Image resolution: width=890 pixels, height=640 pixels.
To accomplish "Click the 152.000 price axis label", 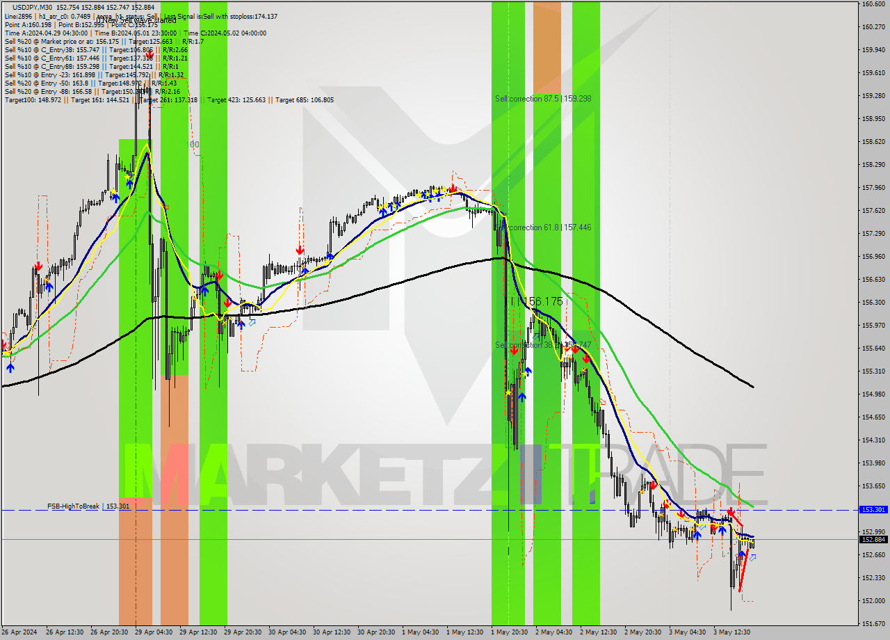I will 873,600.
